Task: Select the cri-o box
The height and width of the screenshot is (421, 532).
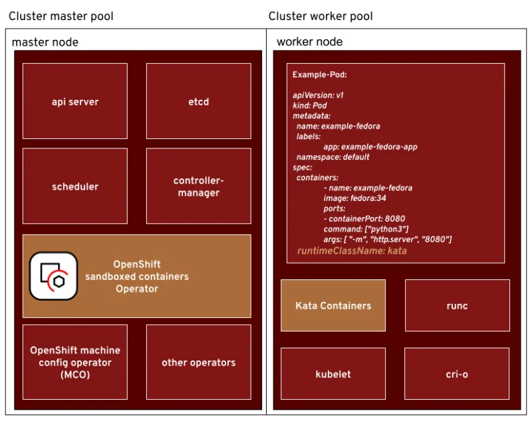Action: pyautogui.click(x=457, y=374)
